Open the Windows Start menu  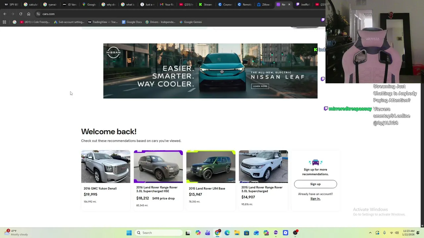click(x=129, y=233)
